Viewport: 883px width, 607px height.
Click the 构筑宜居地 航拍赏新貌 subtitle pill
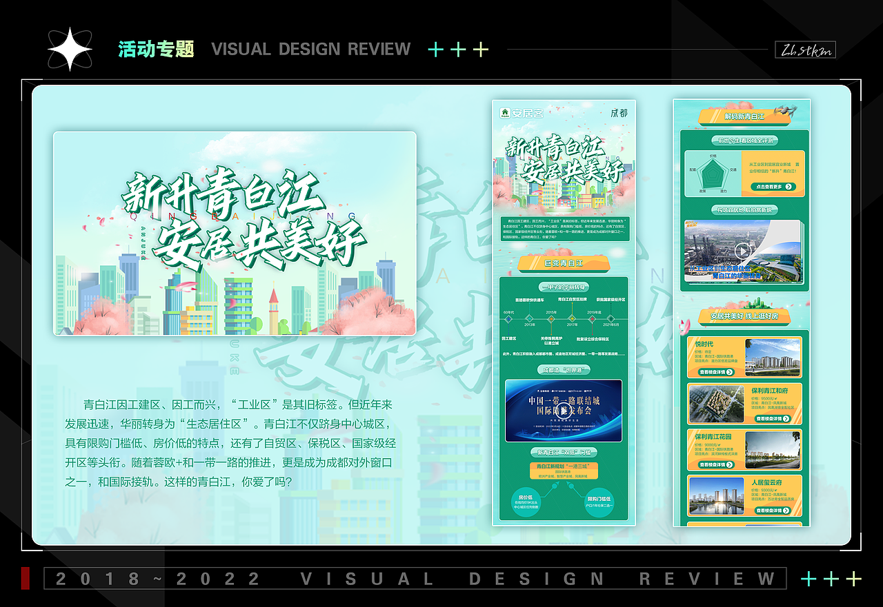pyautogui.click(x=744, y=209)
